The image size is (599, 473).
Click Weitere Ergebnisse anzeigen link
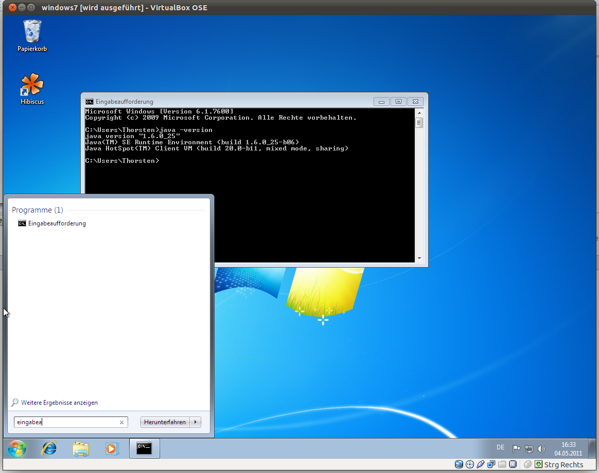pyautogui.click(x=59, y=403)
